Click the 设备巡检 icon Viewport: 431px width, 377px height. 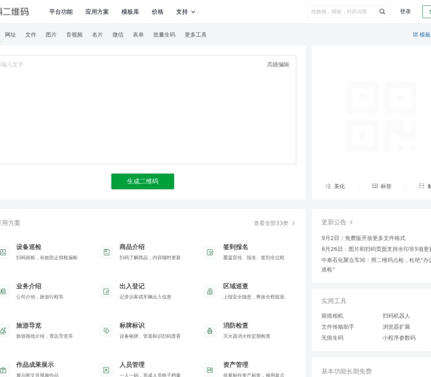click(3, 252)
